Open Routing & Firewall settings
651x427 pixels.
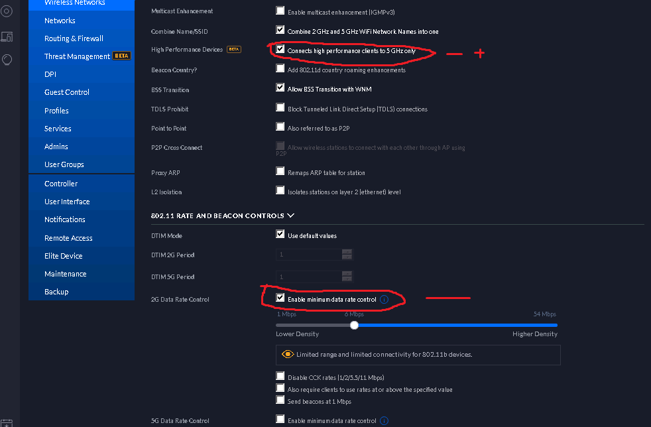pyautogui.click(x=74, y=38)
